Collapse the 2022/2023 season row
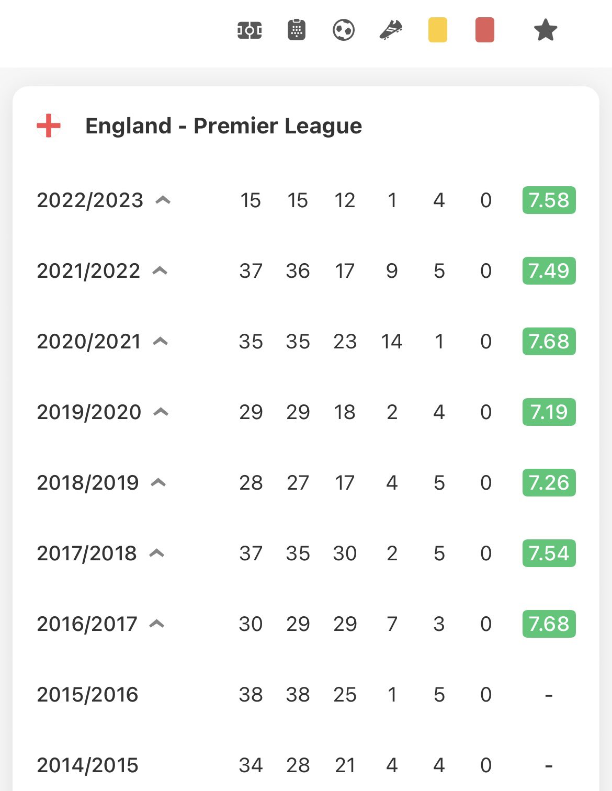This screenshot has height=791, width=612. coord(163,200)
